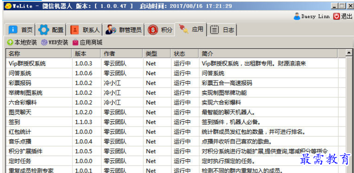Click the Daesy Linn username

pos(315,16)
